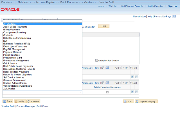Go to previous row in upper grid
The image size is (180, 135).
coord(121,67)
